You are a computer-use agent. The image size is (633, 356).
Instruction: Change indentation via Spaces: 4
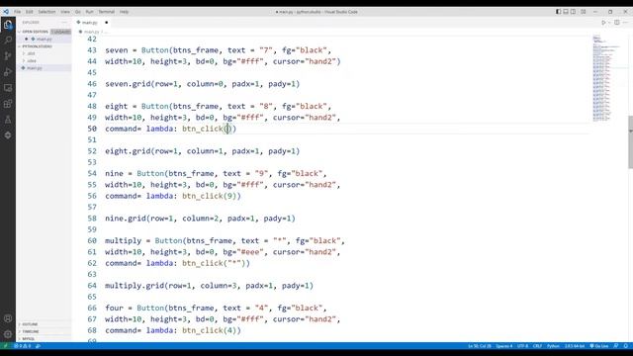(503, 346)
